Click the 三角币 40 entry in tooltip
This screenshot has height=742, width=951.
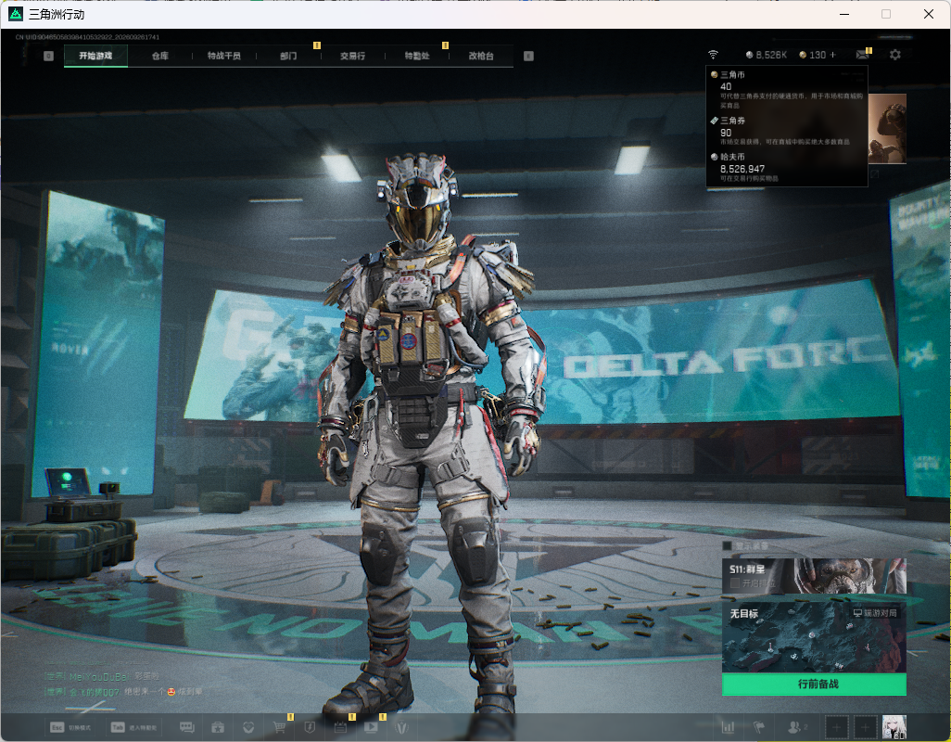click(x=787, y=89)
